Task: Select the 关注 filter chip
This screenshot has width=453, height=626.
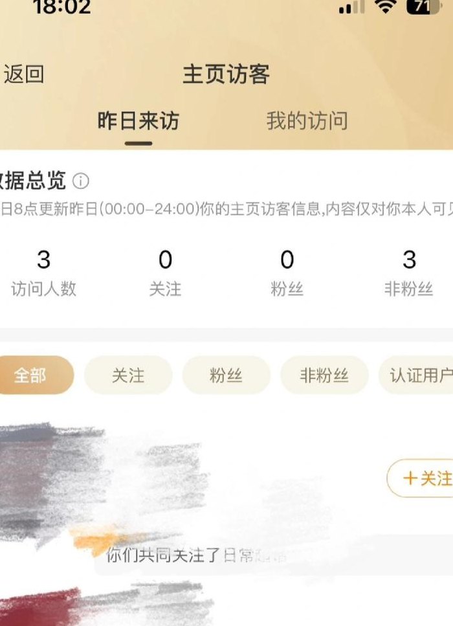Action: pos(128,375)
